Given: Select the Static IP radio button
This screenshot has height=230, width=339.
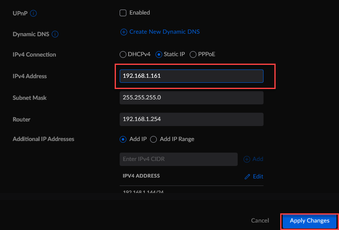Looking at the screenshot, I should (x=159, y=54).
